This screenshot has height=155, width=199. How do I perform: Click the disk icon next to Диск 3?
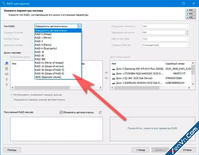pos(113,83)
